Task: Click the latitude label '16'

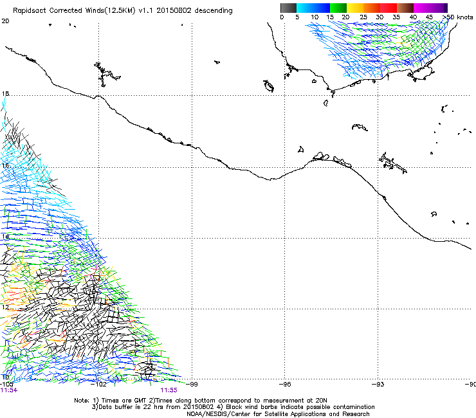Action: click(x=5, y=165)
